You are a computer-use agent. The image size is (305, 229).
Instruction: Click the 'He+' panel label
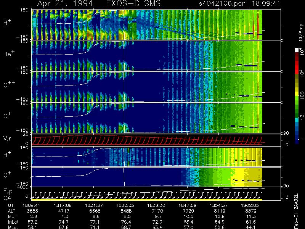pos(9,53)
